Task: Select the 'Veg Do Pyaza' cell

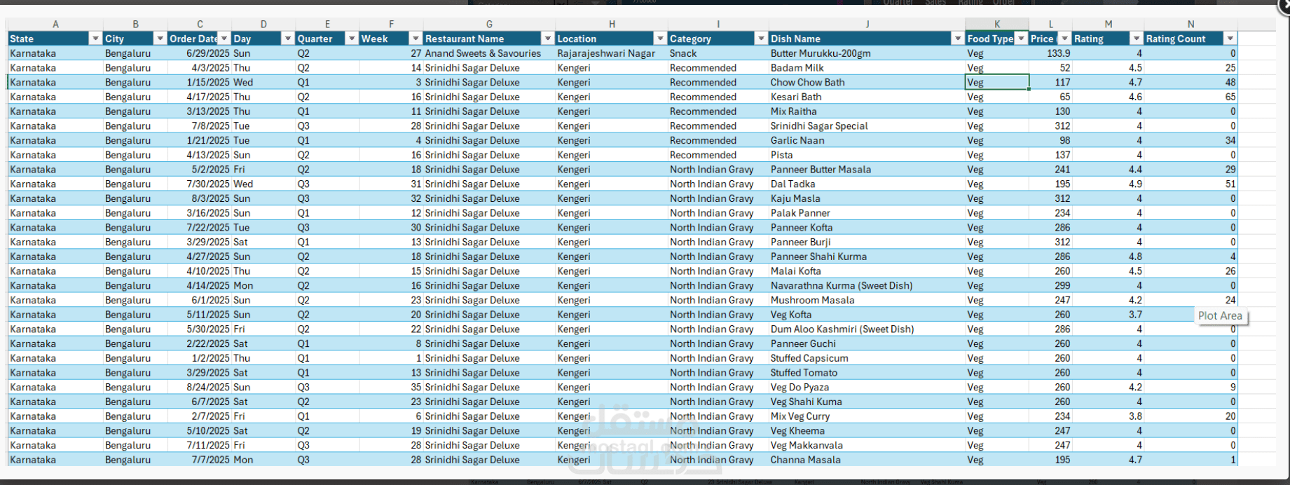Action: [x=867, y=387]
